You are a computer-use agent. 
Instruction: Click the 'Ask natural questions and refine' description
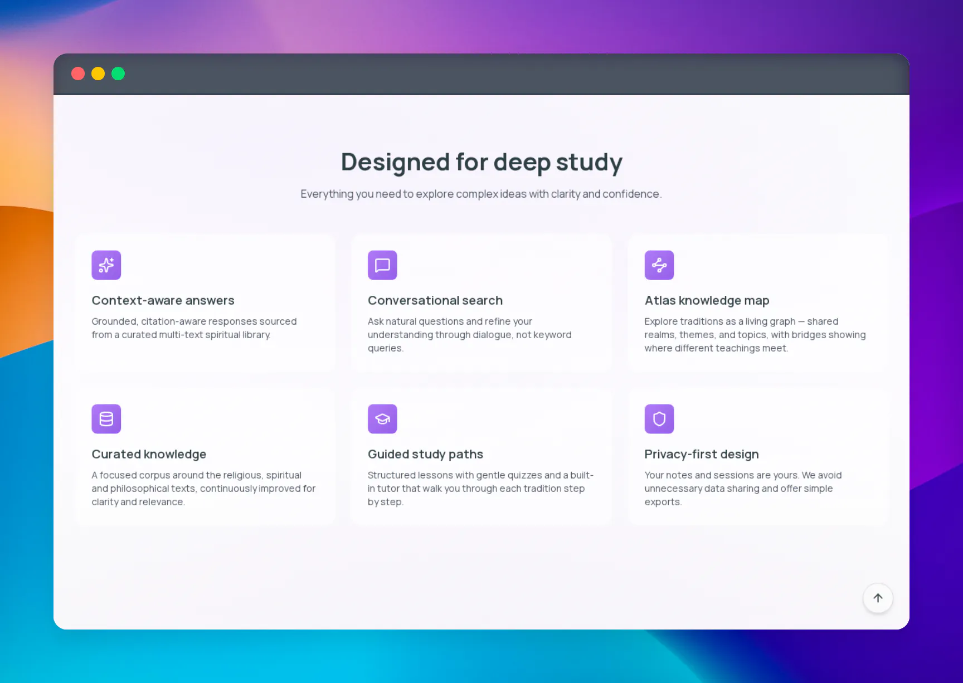[x=470, y=335]
